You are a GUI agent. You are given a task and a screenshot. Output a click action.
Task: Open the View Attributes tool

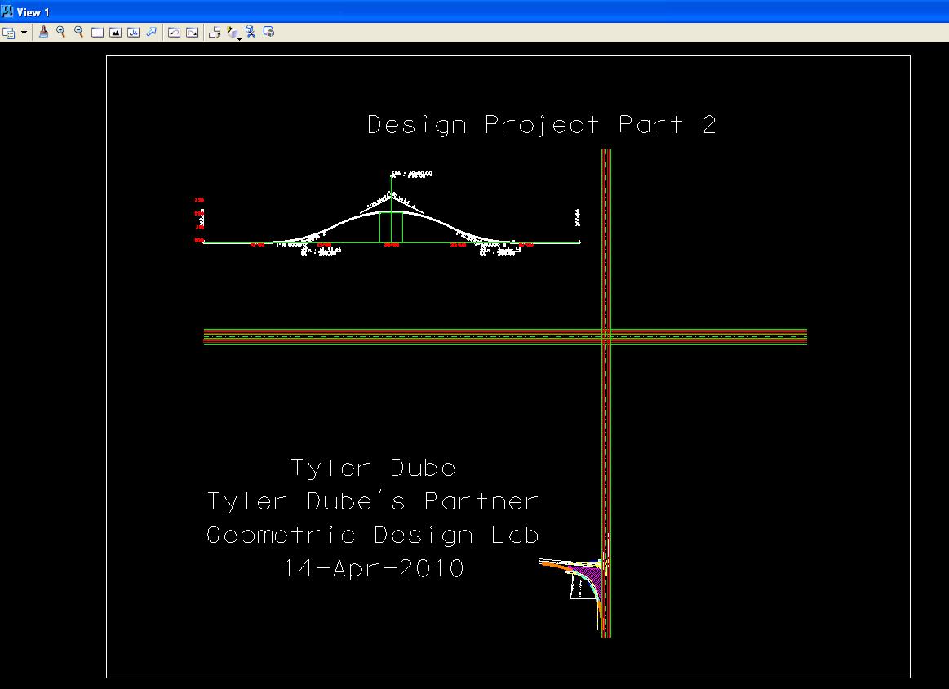point(9,33)
